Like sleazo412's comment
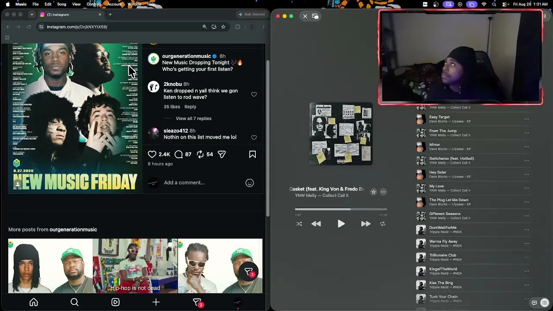The height and width of the screenshot is (311, 553). tap(254, 137)
